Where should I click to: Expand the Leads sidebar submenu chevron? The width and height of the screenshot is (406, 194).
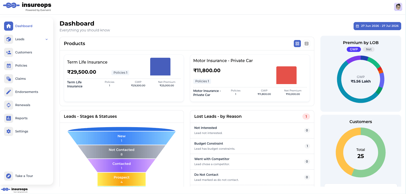[x=47, y=39]
